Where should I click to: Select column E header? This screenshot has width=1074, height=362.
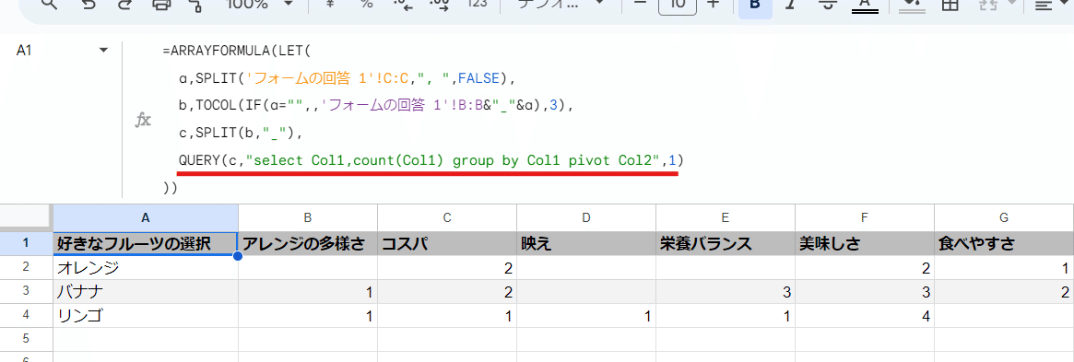pyautogui.click(x=725, y=217)
